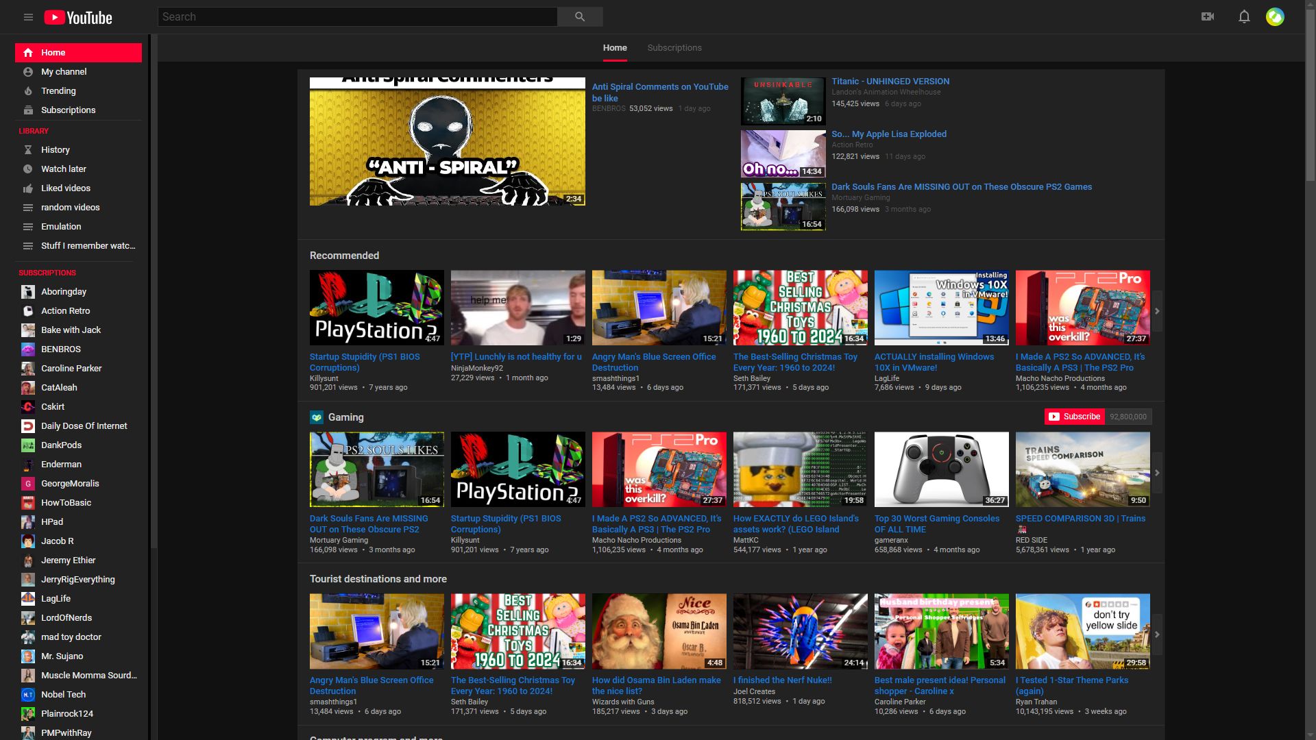The height and width of the screenshot is (740, 1316).
Task: Click the Watch later clock icon
Action: pyautogui.click(x=28, y=169)
